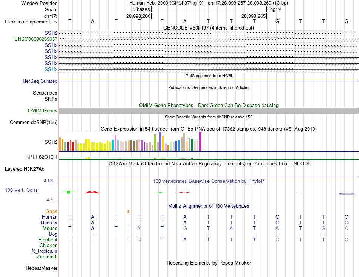The width and height of the screenshot is (359, 277).
Task: Select the Elephant alignment row label
Action: pos(48,240)
